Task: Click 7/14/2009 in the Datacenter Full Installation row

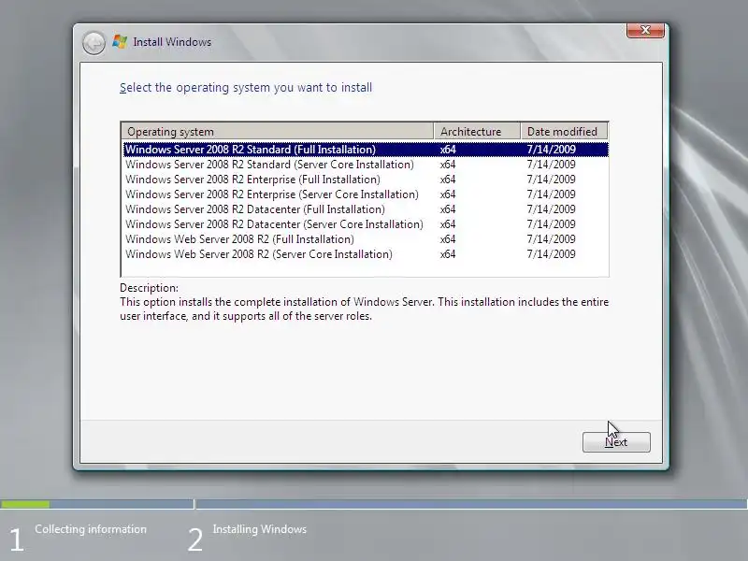Action: (551, 209)
